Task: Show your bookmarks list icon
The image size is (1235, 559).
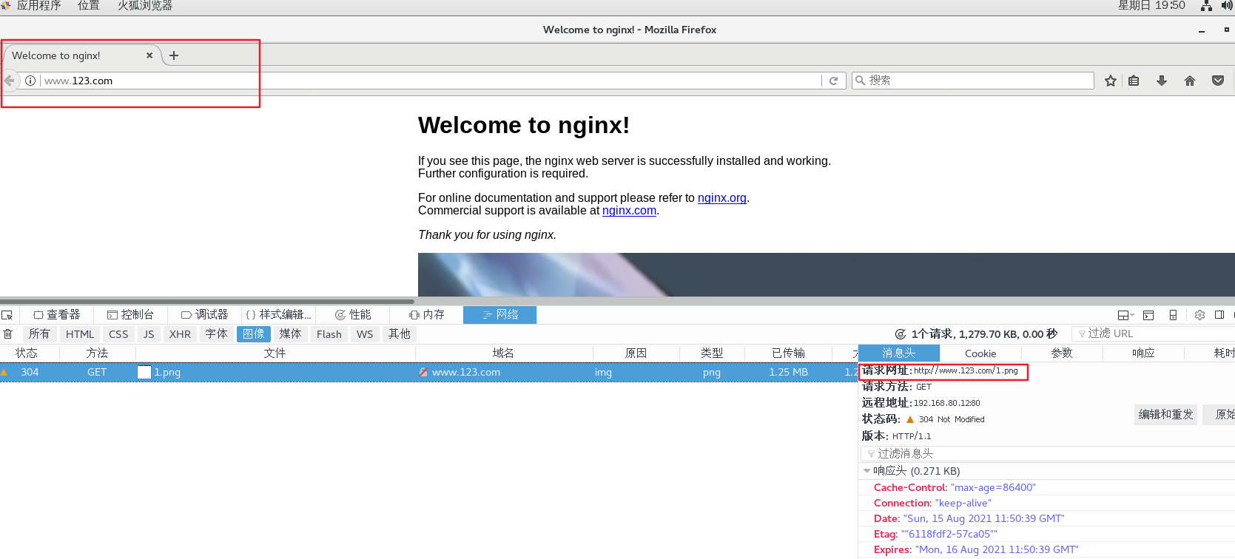Action: pyautogui.click(x=1134, y=81)
